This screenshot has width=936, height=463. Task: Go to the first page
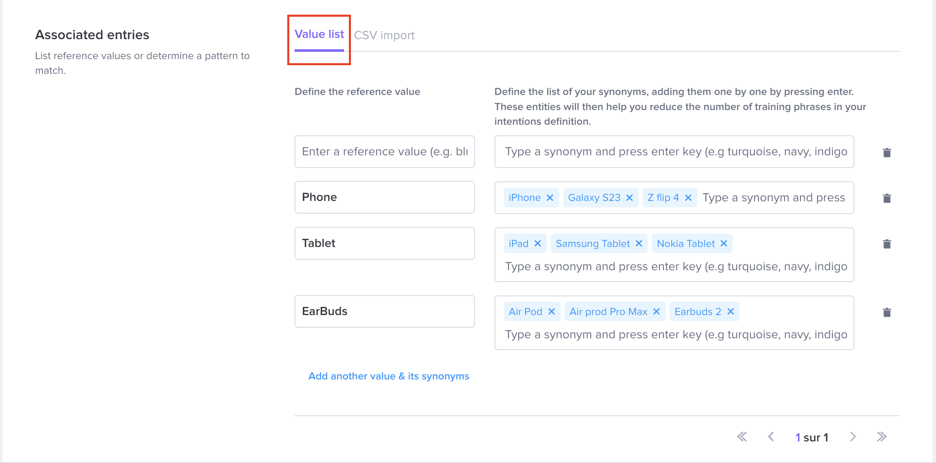pyautogui.click(x=742, y=437)
